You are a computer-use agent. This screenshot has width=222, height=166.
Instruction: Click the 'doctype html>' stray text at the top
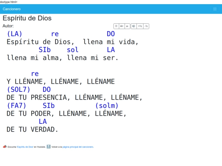(9, 2)
